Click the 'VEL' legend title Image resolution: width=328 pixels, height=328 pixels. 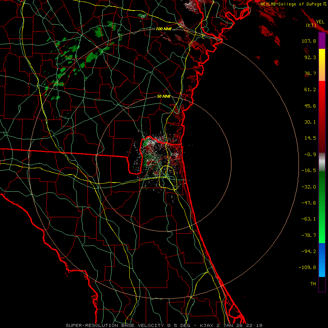tap(320, 22)
